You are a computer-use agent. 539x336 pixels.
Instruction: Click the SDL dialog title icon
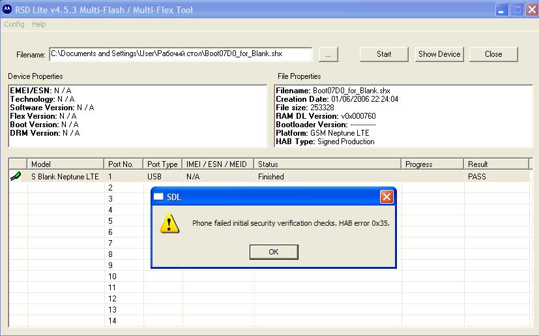pyautogui.click(x=158, y=197)
